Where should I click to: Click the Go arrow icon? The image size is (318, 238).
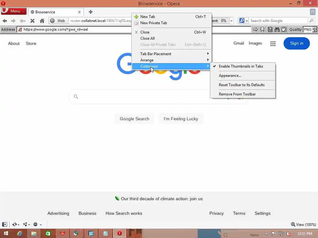(x=255, y=29)
